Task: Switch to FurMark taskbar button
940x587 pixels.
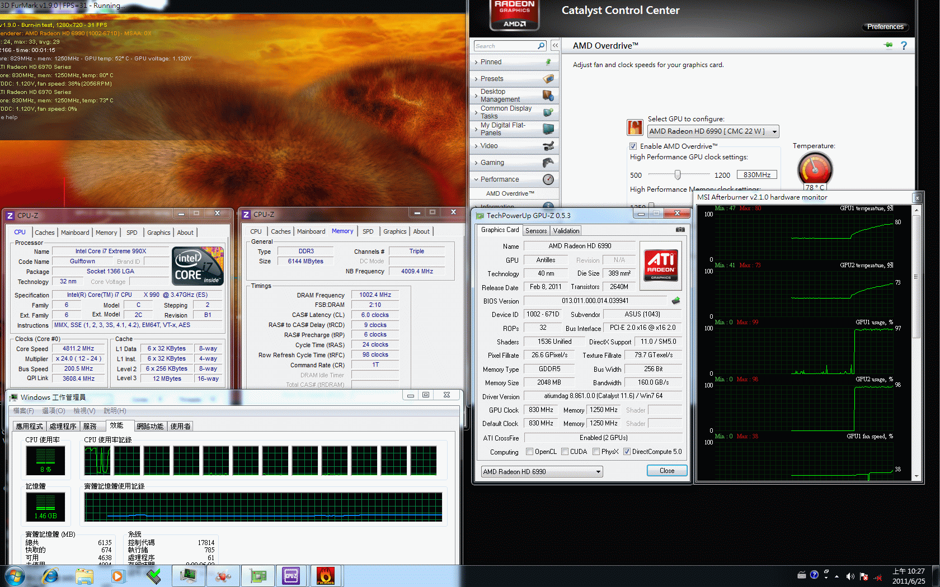Action: click(x=326, y=576)
